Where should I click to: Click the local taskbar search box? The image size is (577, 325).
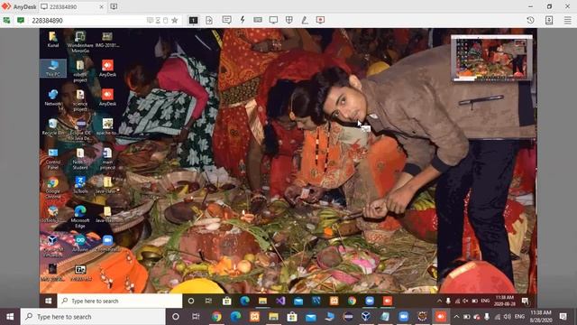pyautogui.click(x=93, y=317)
